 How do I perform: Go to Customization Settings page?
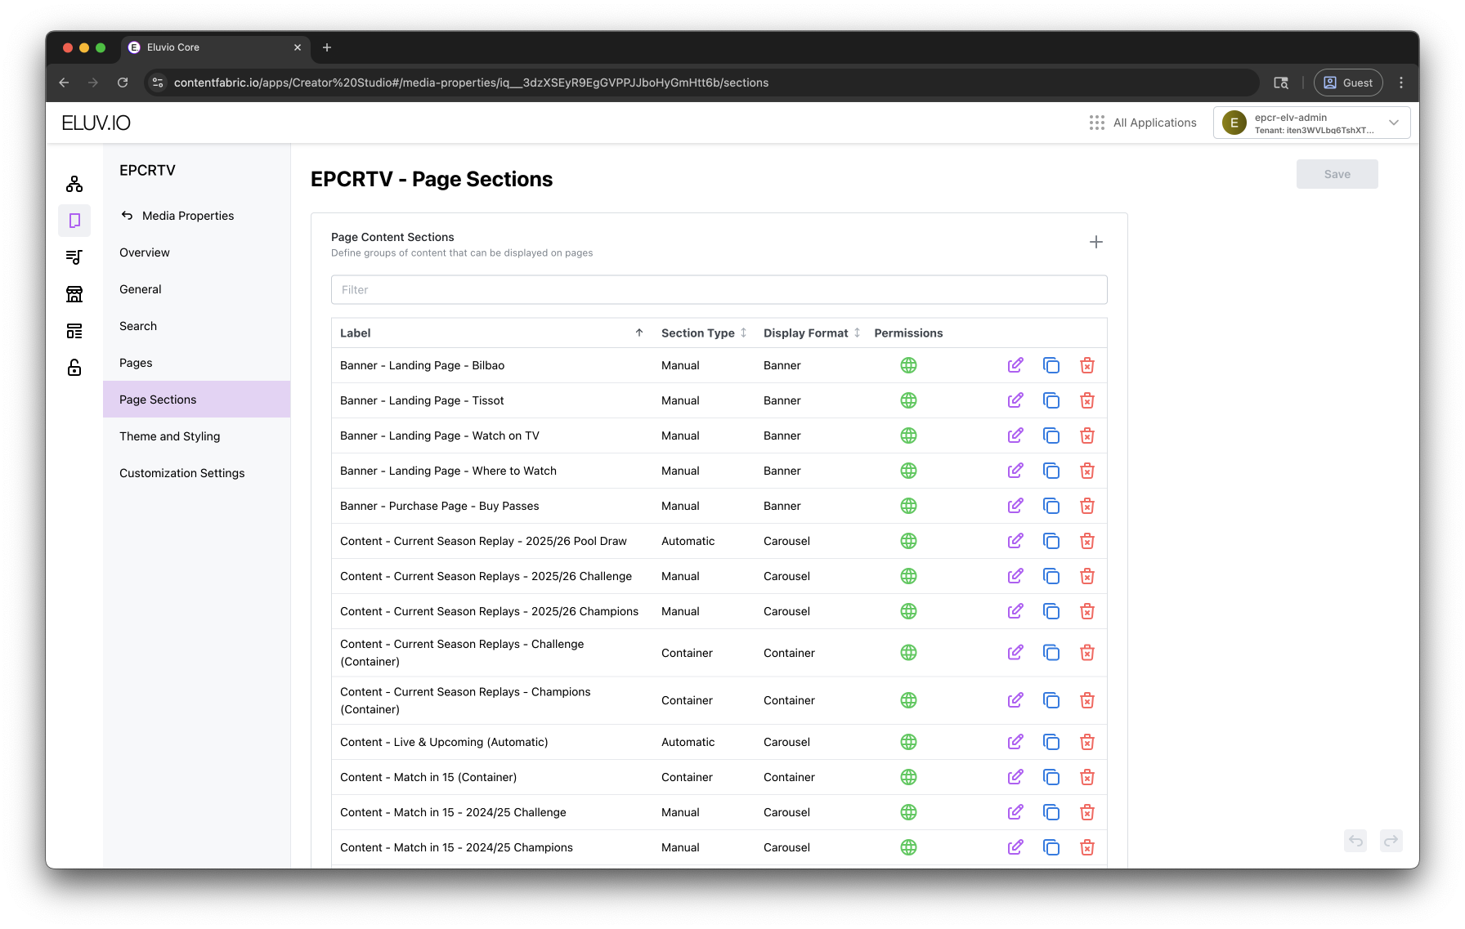(x=182, y=473)
